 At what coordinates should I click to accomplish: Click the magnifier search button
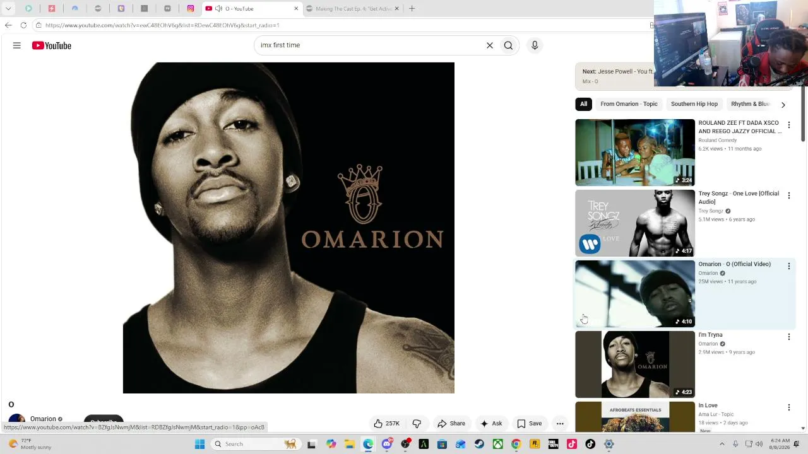[508, 45]
